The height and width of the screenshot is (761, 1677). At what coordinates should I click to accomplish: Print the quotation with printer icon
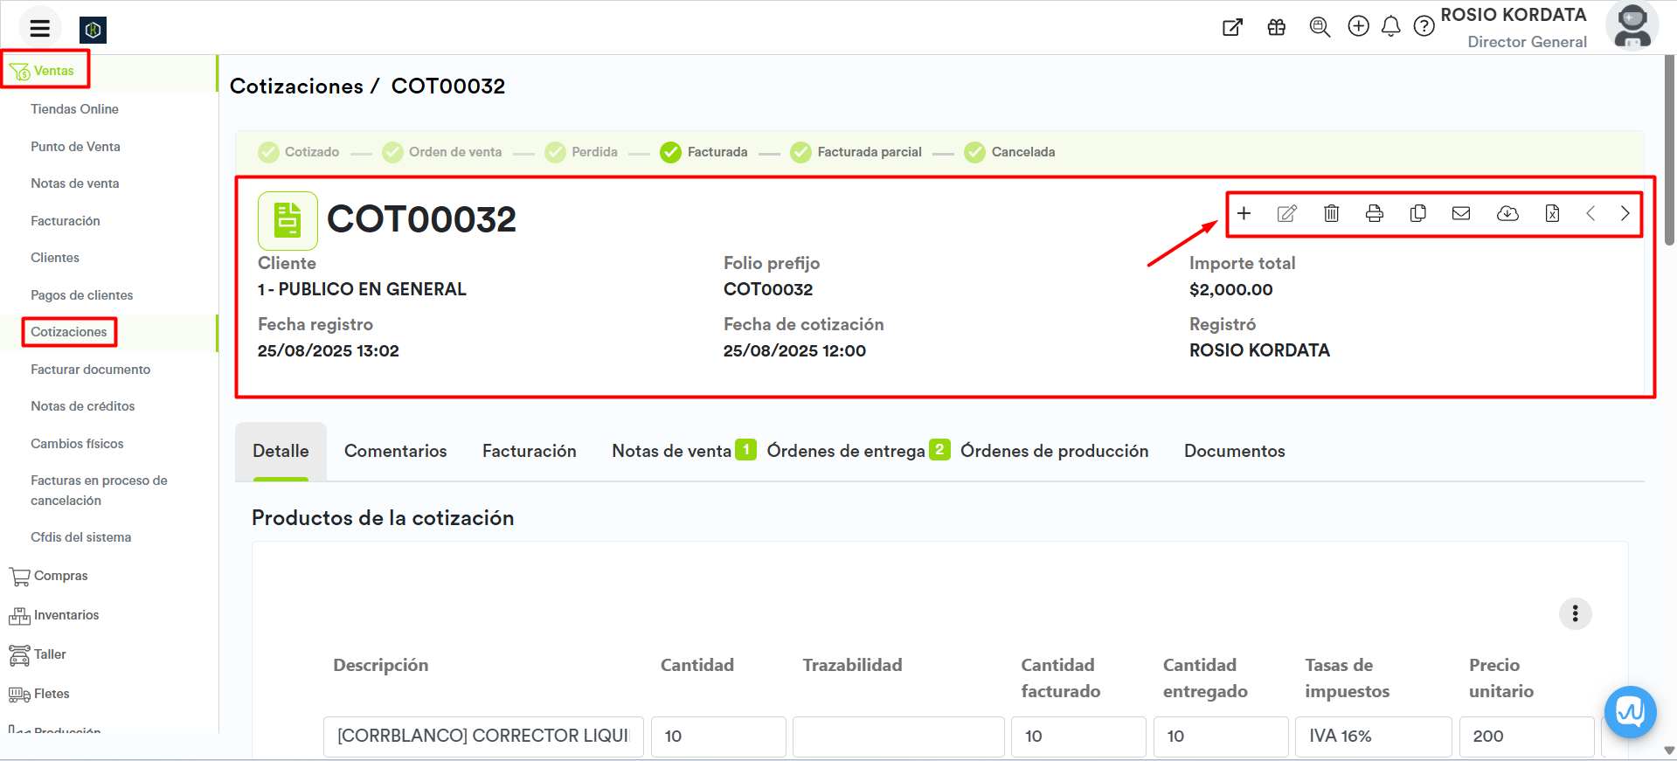[x=1375, y=214]
